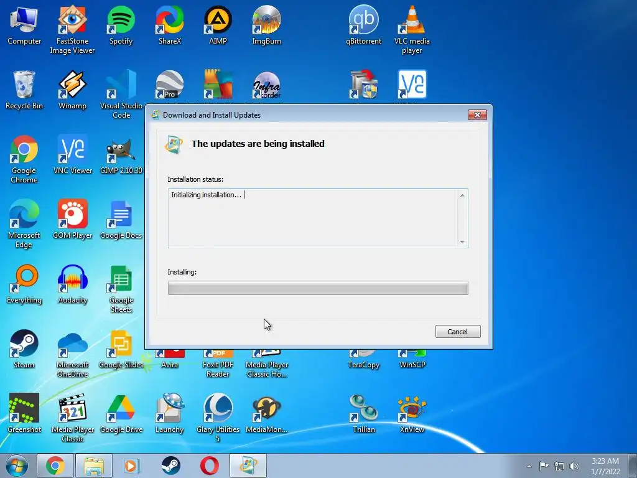
Task: Select the Launchy desktop shortcut
Action: pyautogui.click(x=169, y=414)
